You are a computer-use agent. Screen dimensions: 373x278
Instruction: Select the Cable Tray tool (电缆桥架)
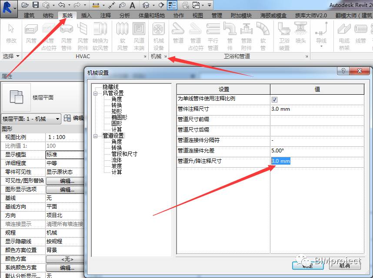(x=344, y=36)
